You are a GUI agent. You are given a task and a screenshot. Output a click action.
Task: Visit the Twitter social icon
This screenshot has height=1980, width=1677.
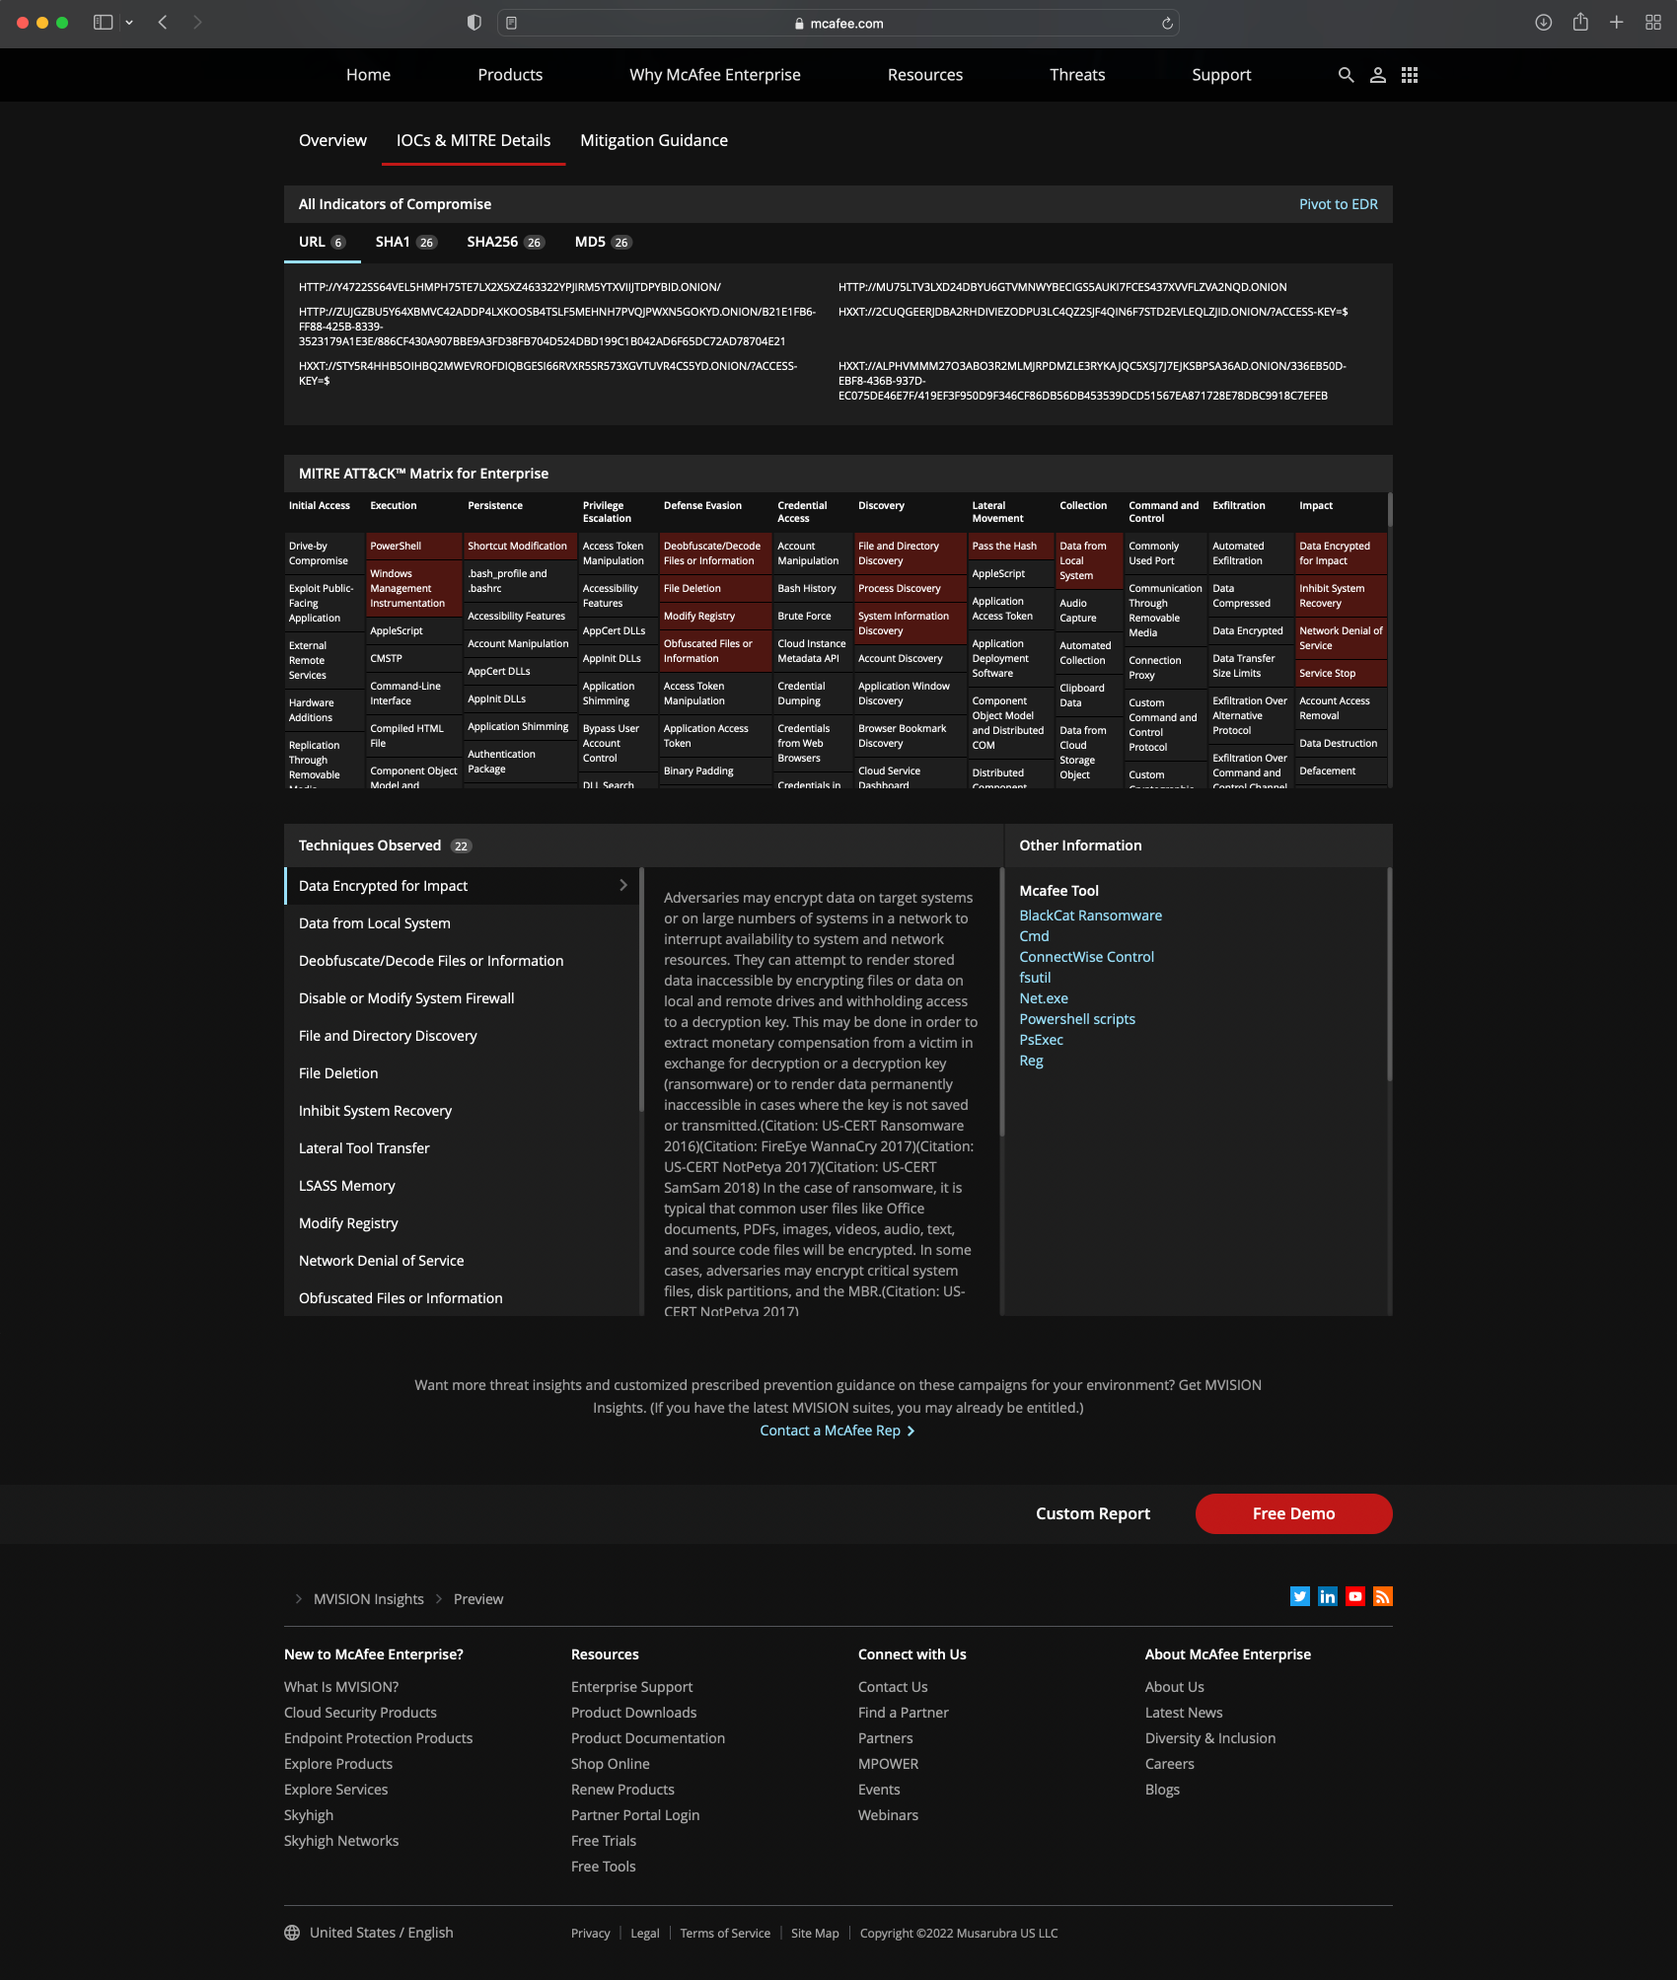coord(1300,1596)
